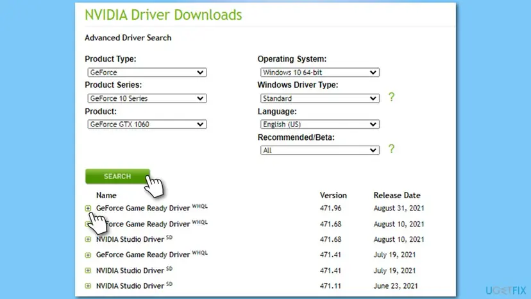Screen dimensions: 531x299
Task: Open the Windows Driver Type dropdown
Action: point(319,98)
